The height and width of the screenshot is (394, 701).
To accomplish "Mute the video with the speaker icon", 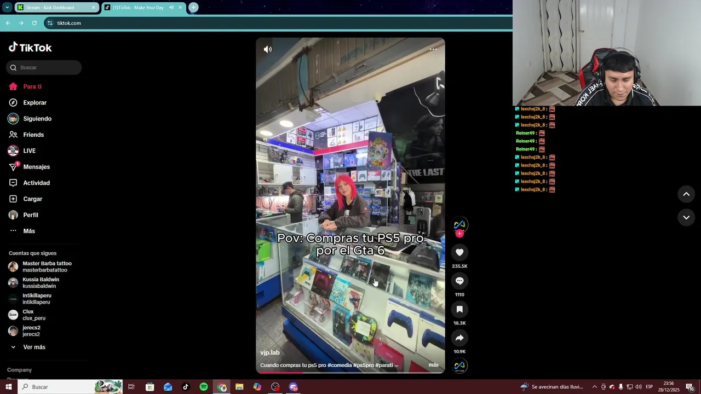I will click(x=267, y=49).
